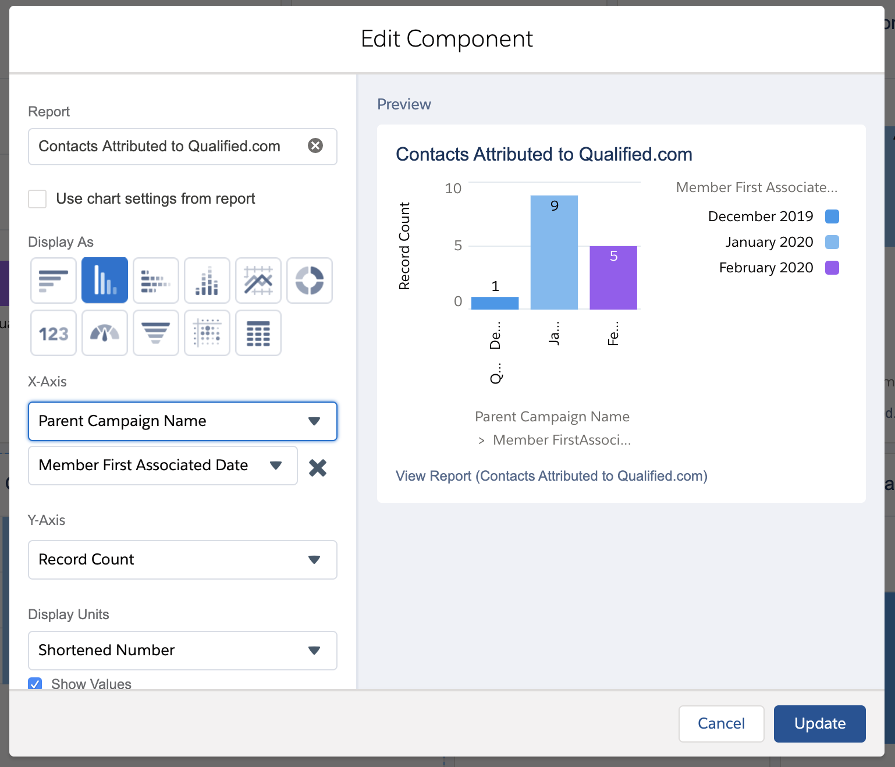Screen dimensions: 895x767
Task: Click 'February 2020' legend label
Action: point(766,268)
